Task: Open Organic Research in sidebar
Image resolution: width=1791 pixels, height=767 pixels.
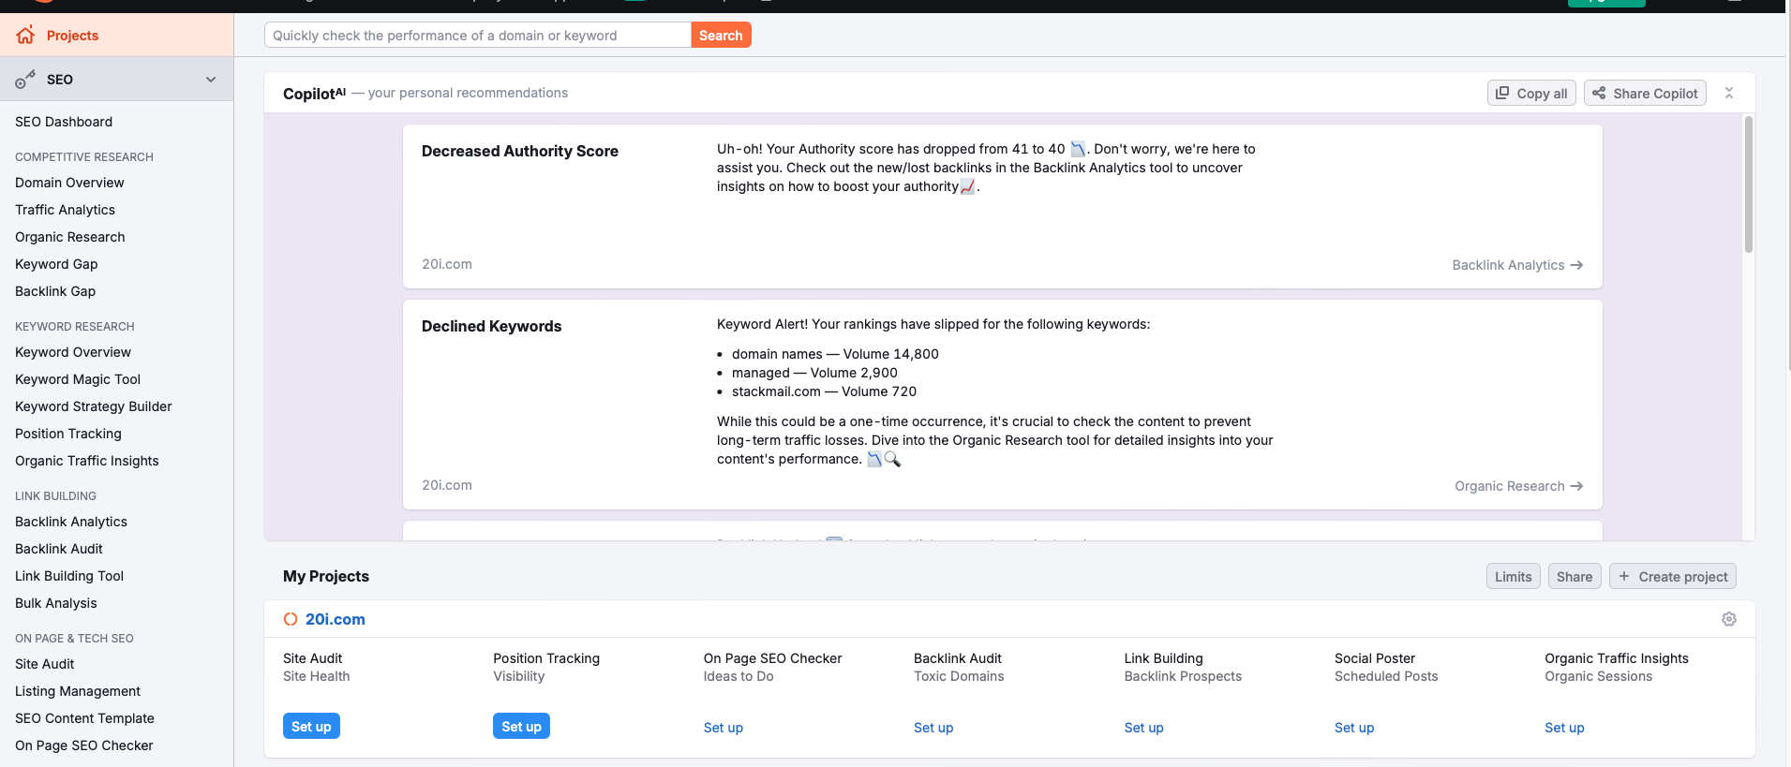Action: [x=69, y=237]
